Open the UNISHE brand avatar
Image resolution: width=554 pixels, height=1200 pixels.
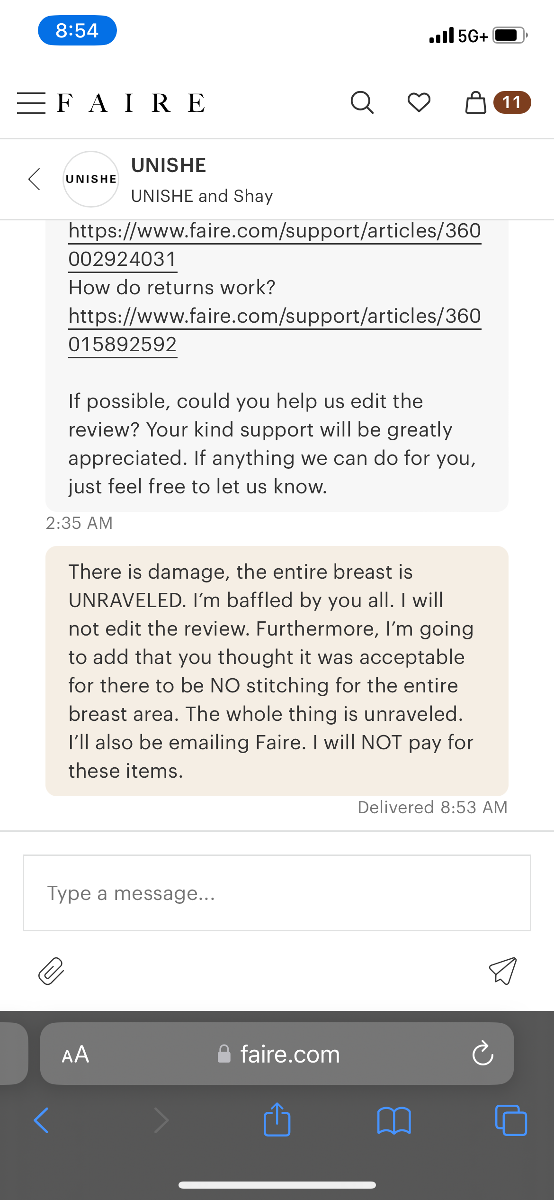coord(91,179)
